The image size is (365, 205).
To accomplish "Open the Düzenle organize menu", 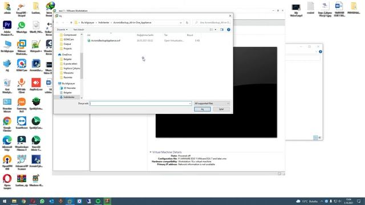I will 62,30.
